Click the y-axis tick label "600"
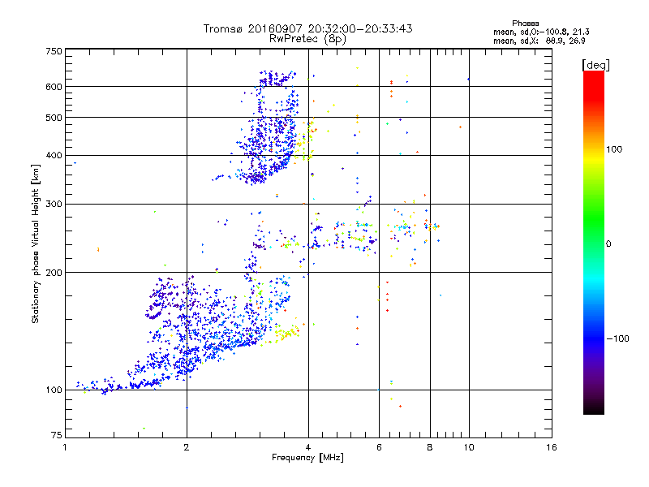The width and height of the screenshot is (649, 487). coord(54,87)
